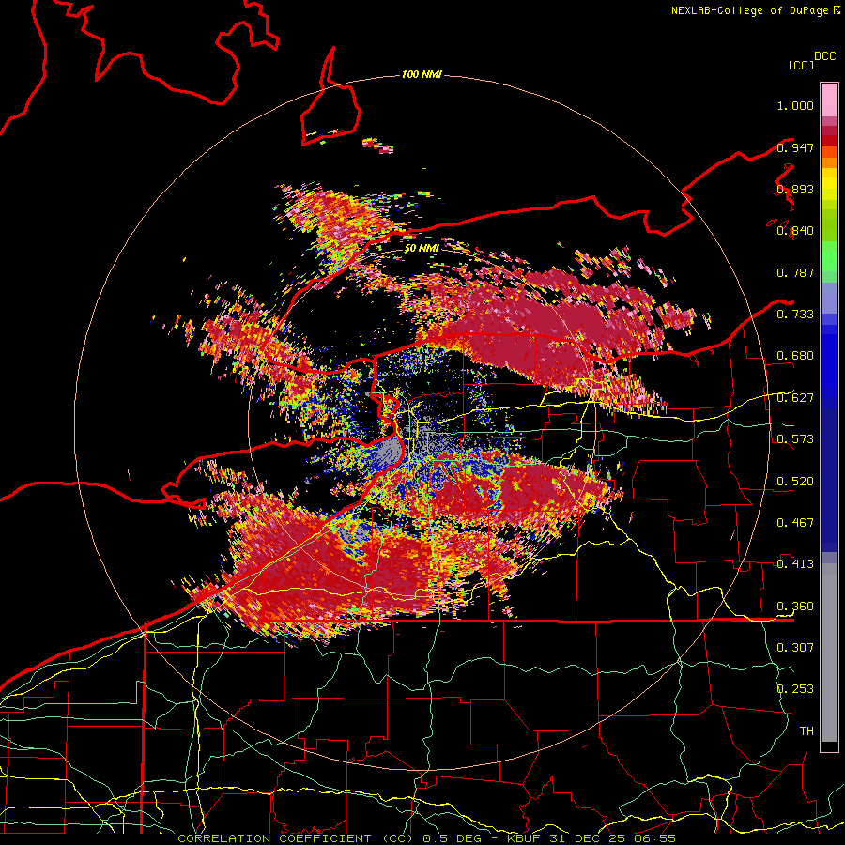The height and width of the screenshot is (845, 845).
Task: Click the 0.253 scale value
Action: pyautogui.click(x=795, y=689)
